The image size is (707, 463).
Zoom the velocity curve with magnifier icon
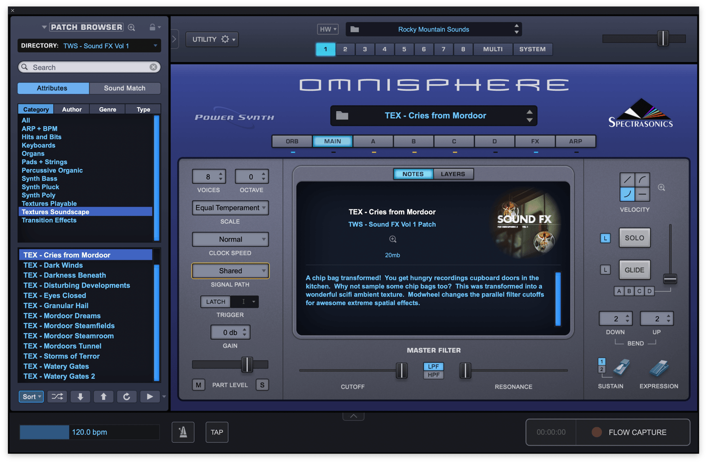point(662,188)
